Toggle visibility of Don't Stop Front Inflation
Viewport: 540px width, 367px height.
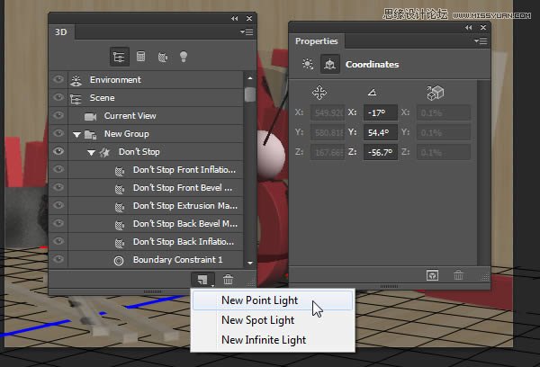coord(58,169)
